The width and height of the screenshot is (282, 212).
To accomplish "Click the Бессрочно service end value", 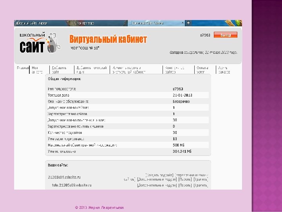I will 181,102.
